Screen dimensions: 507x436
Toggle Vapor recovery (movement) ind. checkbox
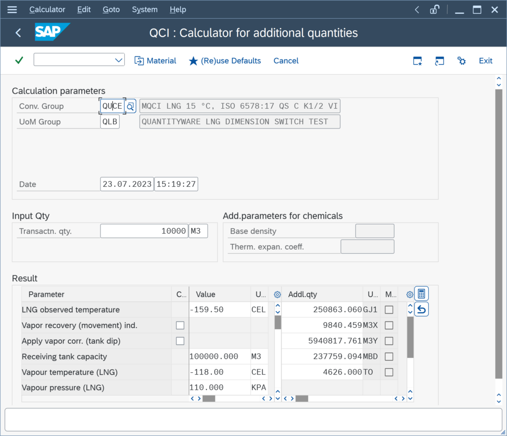click(x=180, y=325)
